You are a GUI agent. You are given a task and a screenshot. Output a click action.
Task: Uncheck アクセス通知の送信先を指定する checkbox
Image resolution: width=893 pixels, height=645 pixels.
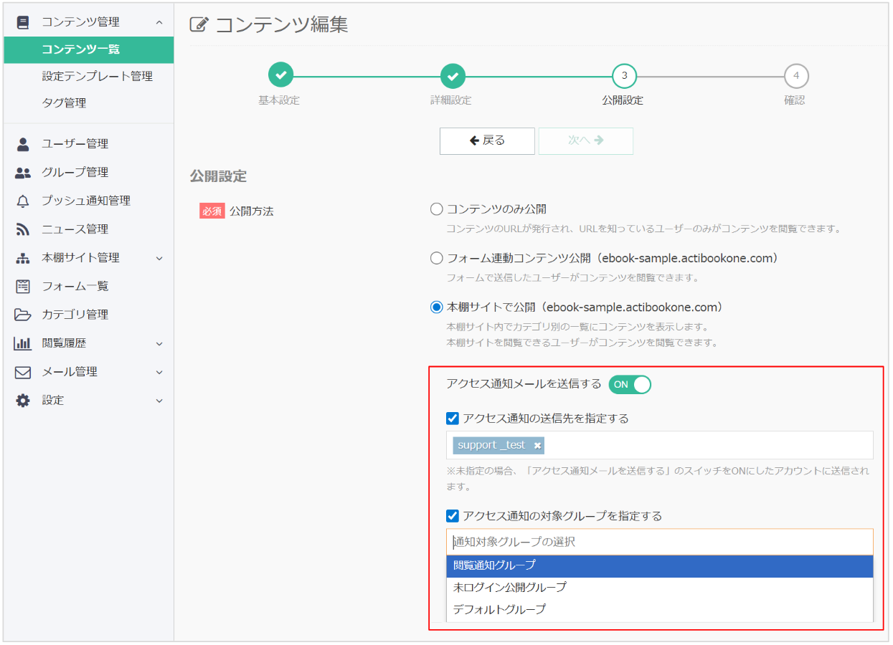pyautogui.click(x=453, y=419)
